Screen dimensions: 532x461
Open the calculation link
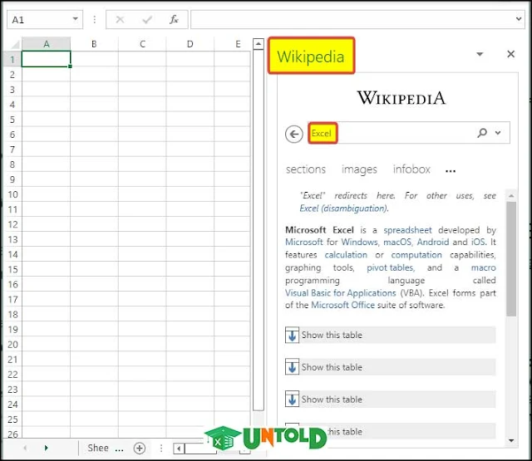[x=346, y=255]
